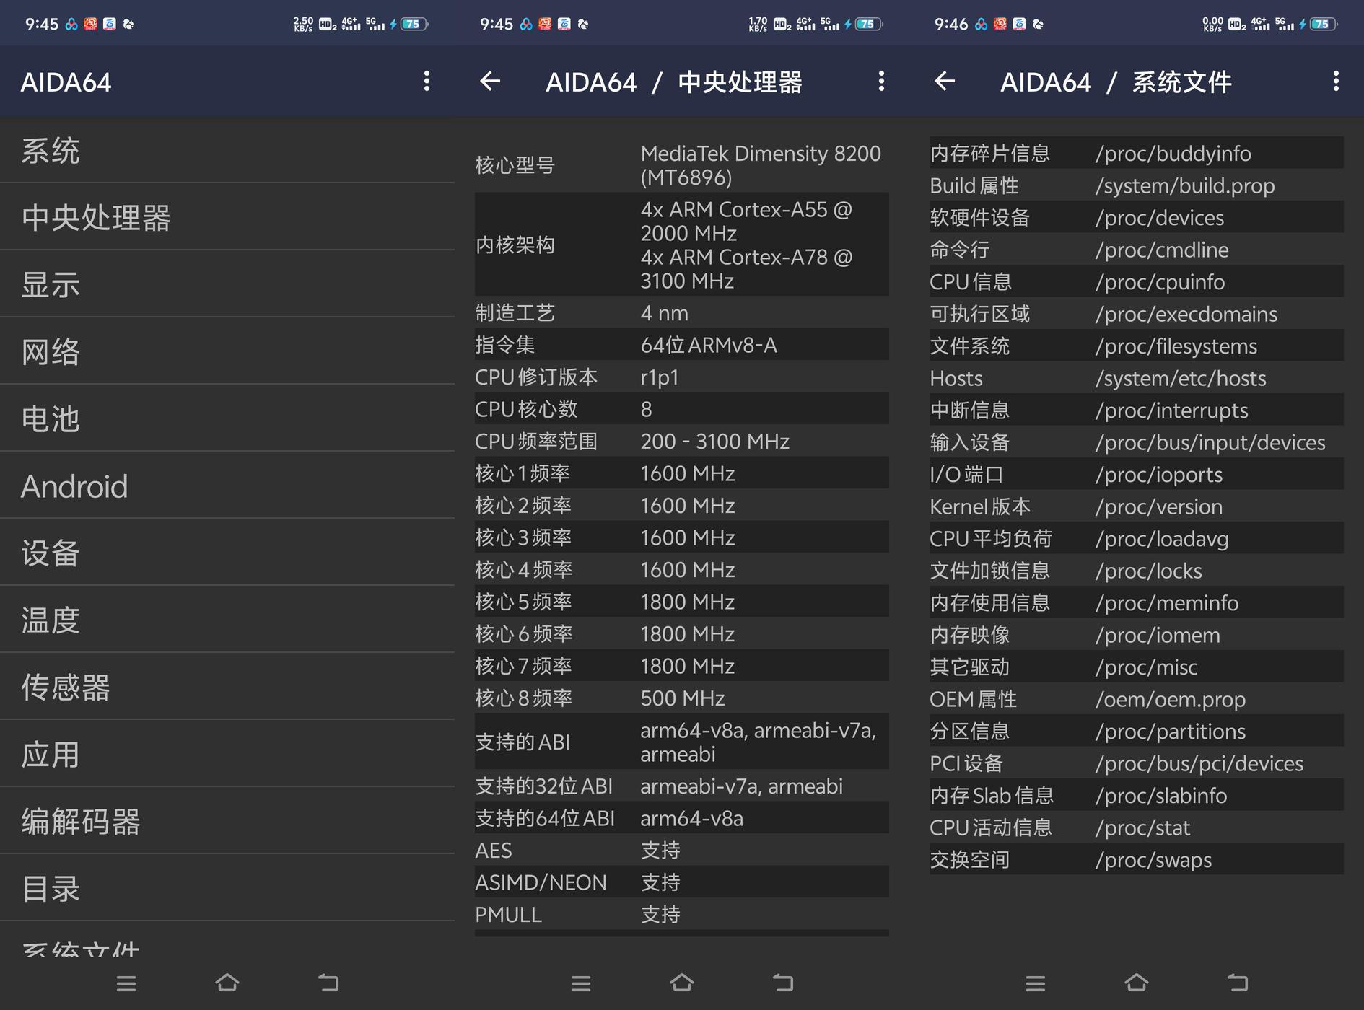Open /proc/loadavg entry
This screenshot has width=1364, height=1010.
[x=1137, y=538]
